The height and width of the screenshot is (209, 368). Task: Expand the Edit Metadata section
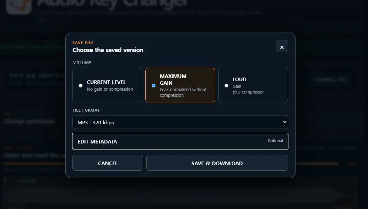180,141
